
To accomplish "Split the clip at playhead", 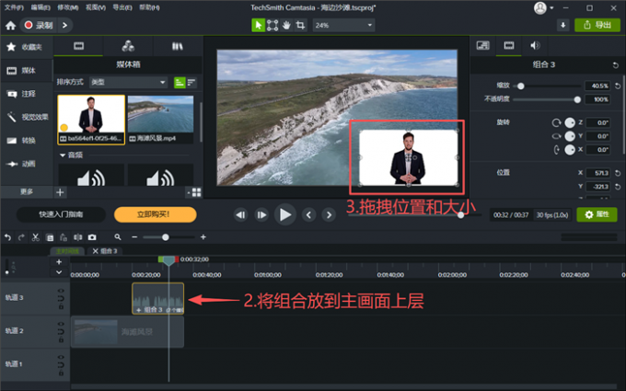I will pos(78,237).
